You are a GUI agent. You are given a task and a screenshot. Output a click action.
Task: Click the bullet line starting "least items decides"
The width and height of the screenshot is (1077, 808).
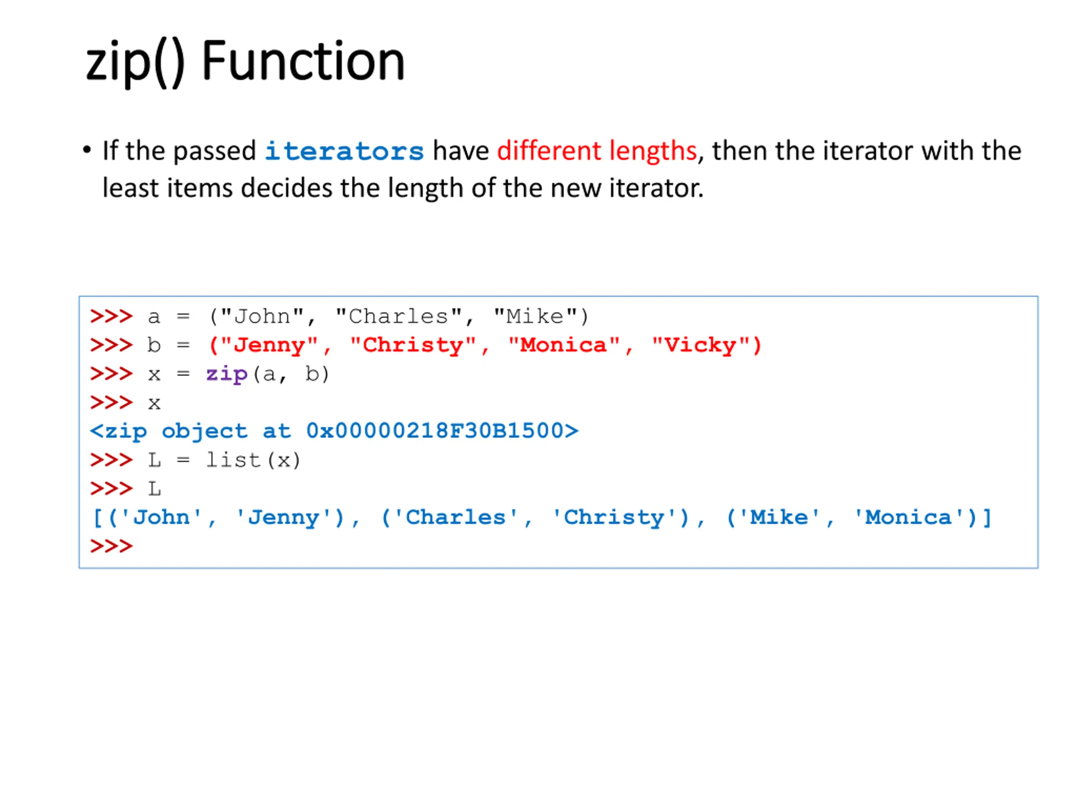(403, 188)
